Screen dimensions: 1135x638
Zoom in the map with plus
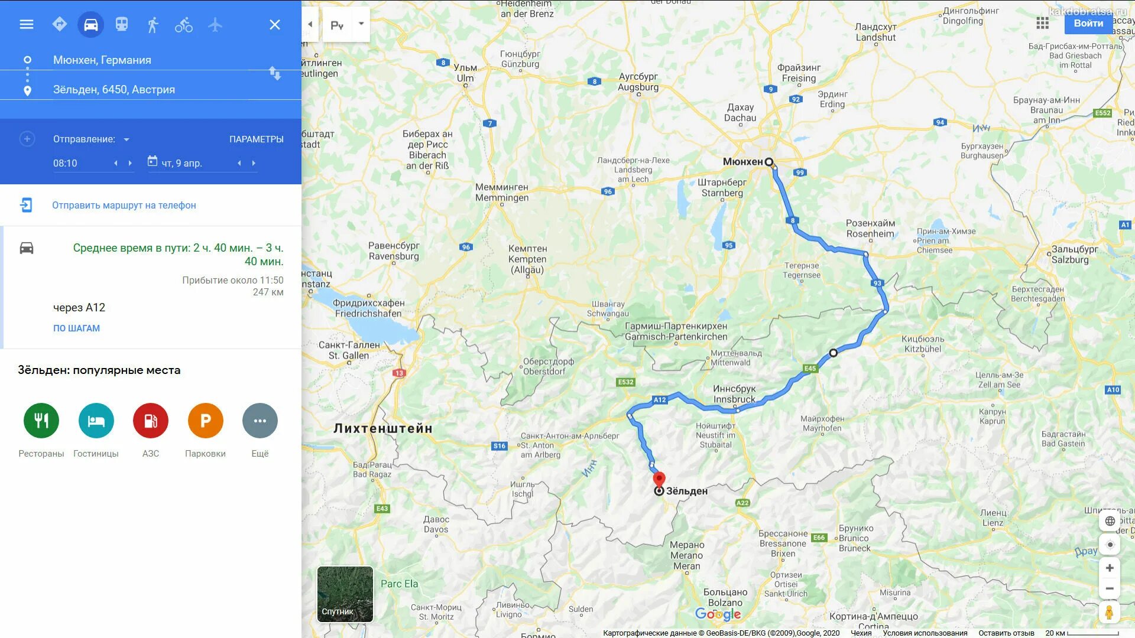(1110, 568)
